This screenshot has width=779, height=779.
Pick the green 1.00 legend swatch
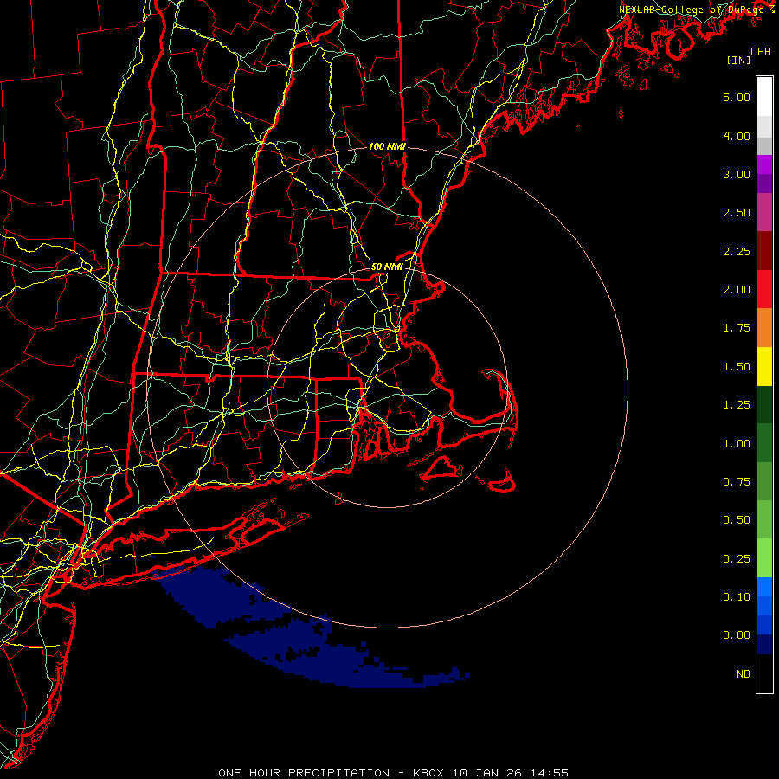point(764,443)
